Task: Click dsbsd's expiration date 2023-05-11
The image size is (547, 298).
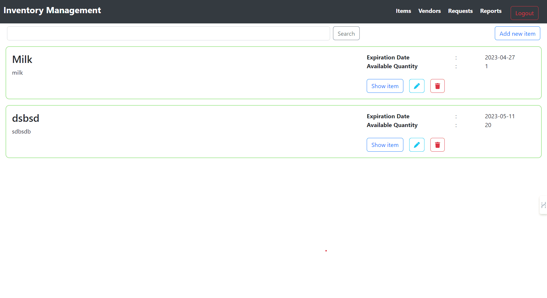Action: [500, 116]
